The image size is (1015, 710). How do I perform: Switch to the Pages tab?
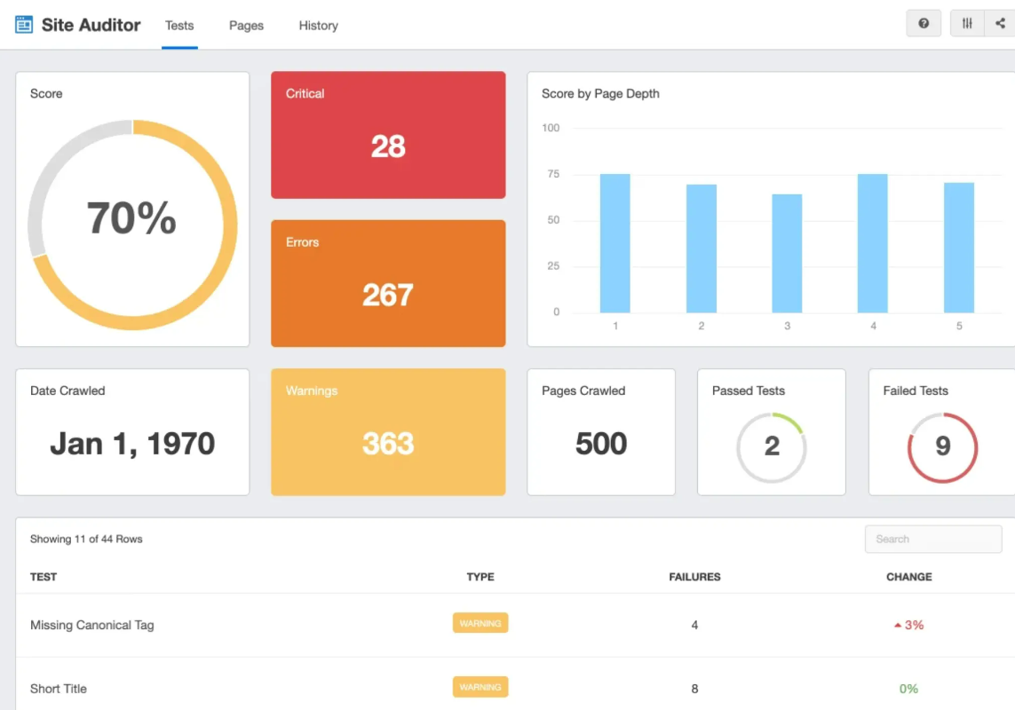[x=246, y=25]
